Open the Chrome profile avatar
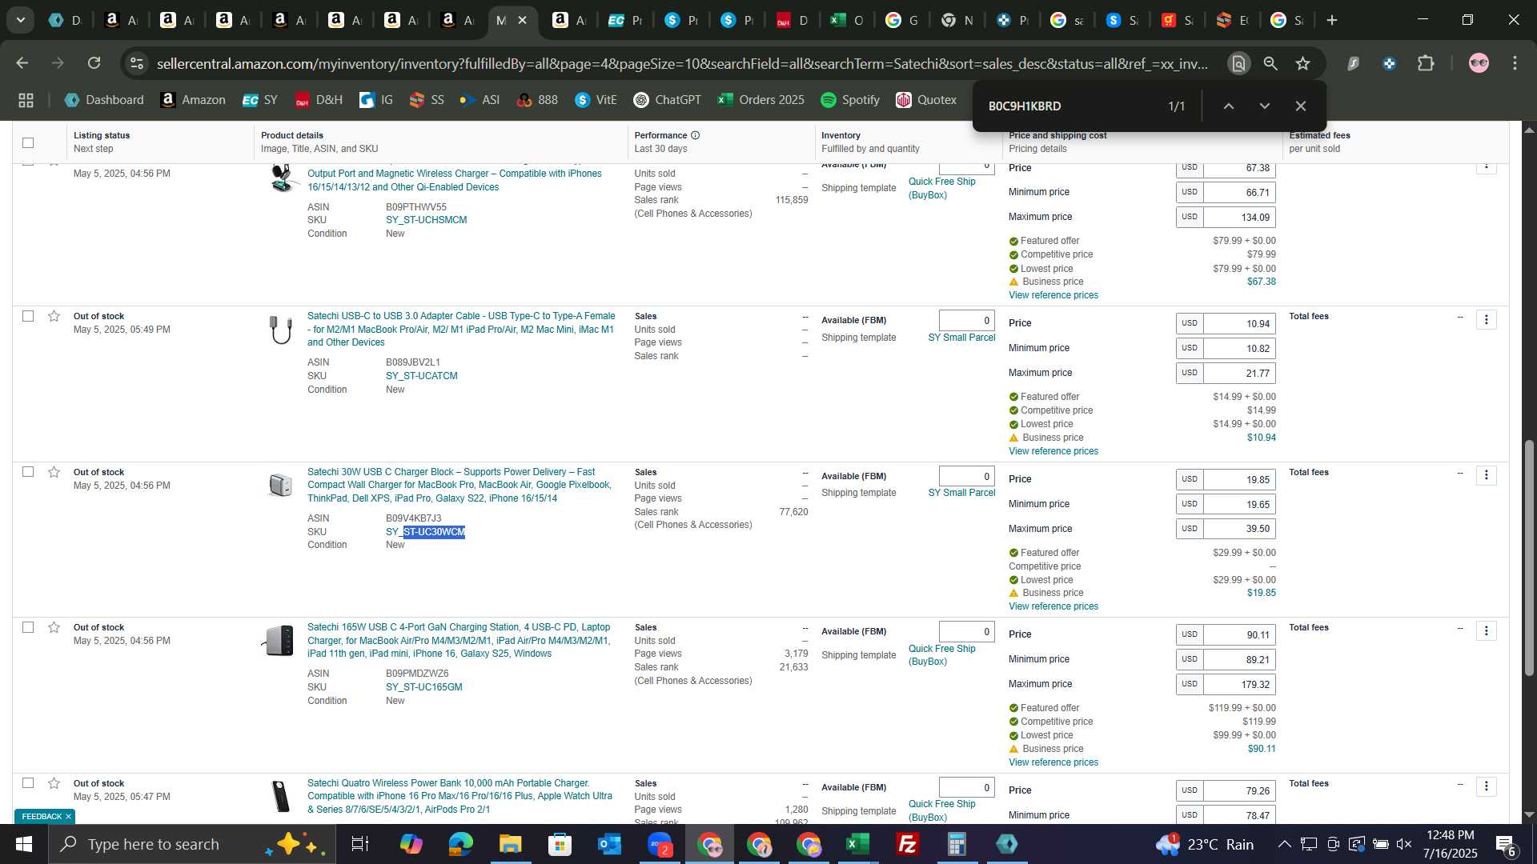Screen dimensions: 1537x864 tap(1479, 63)
